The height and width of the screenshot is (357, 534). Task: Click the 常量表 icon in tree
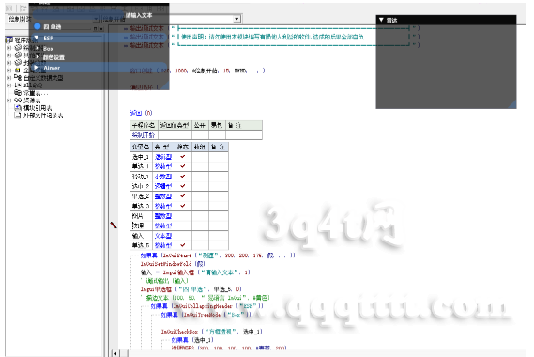tap(18, 93)
